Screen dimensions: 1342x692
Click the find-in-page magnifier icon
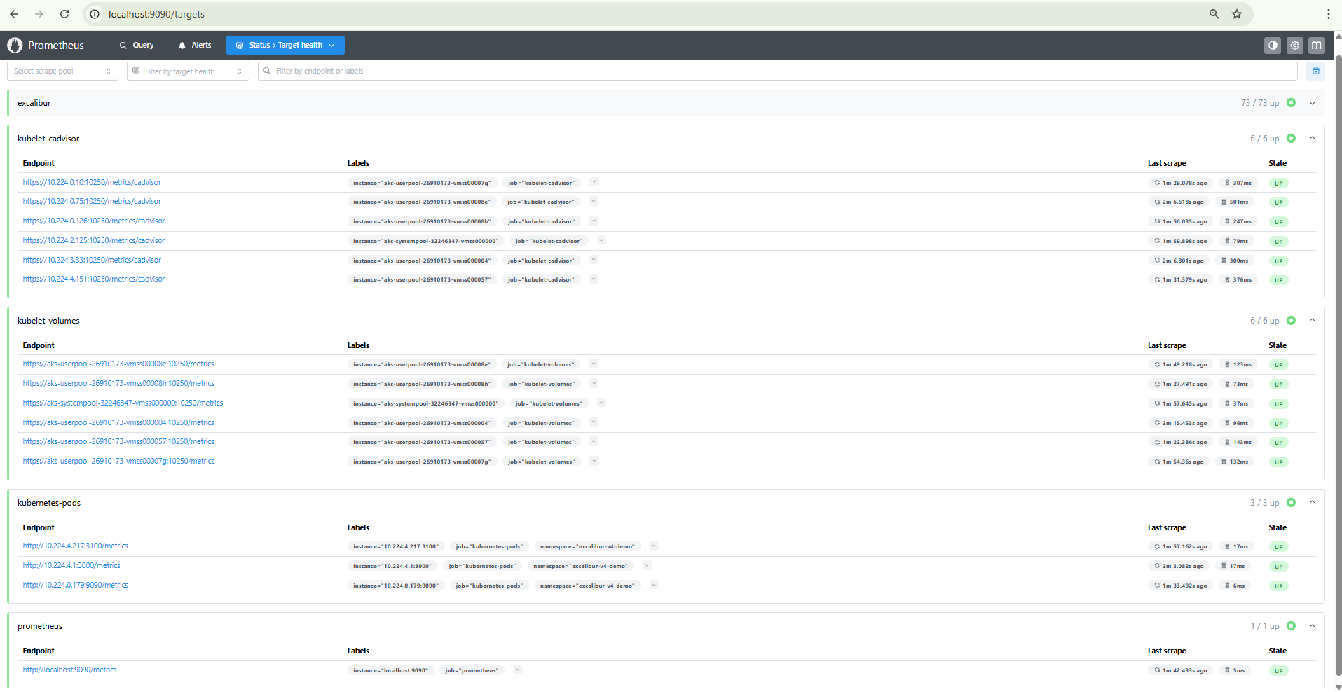coord(1213,14)
